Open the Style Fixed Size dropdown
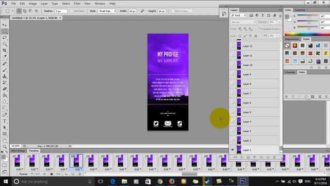The image size is (330, 186). point(107,11)
